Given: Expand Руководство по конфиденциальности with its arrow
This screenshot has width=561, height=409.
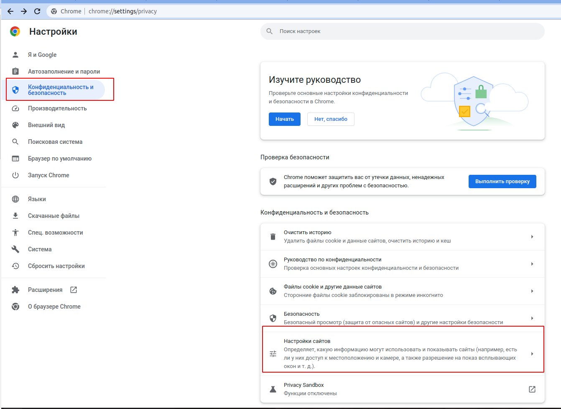Looking at the screenshot, I should [532, 264].
